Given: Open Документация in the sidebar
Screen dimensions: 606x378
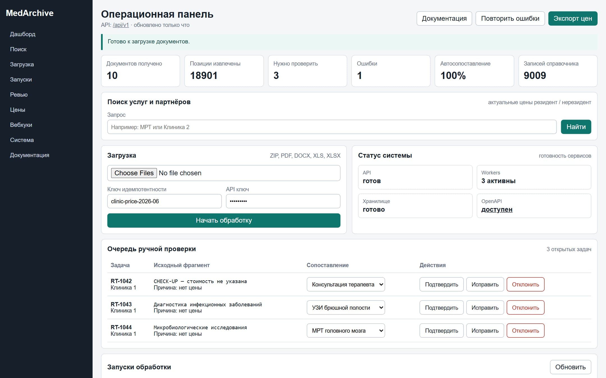Looking at the screenshot, I should pos(29,155).
